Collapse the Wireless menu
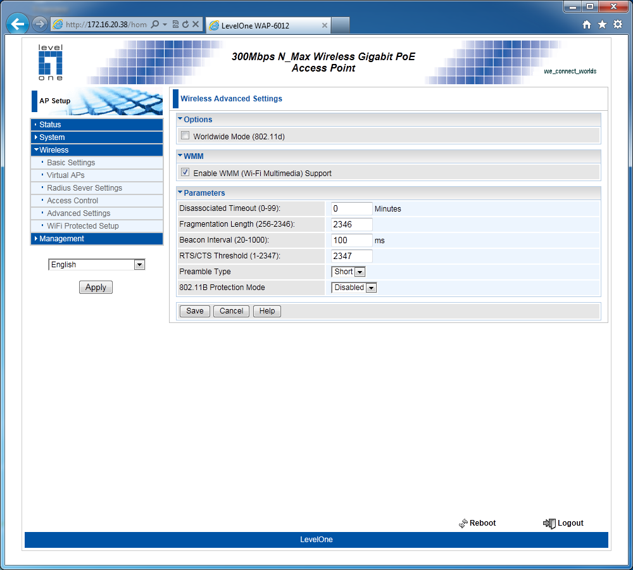The width and height of the screenshot is (633, 570). pyautogui.click(x=97, y=150)
